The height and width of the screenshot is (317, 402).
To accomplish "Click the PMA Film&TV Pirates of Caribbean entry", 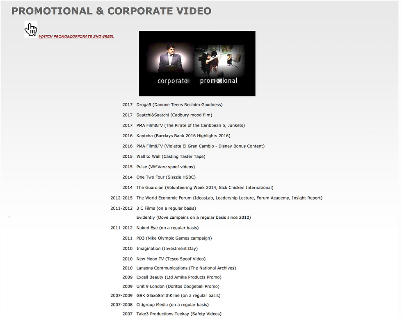I will click(x=190, y=125).
